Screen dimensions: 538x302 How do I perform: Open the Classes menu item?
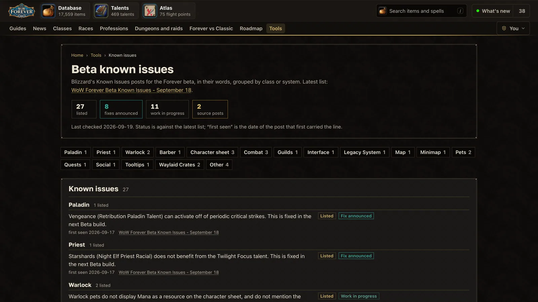pos(62,29)
